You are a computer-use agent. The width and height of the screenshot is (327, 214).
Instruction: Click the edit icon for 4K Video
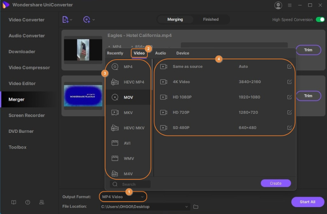(289, 82)
